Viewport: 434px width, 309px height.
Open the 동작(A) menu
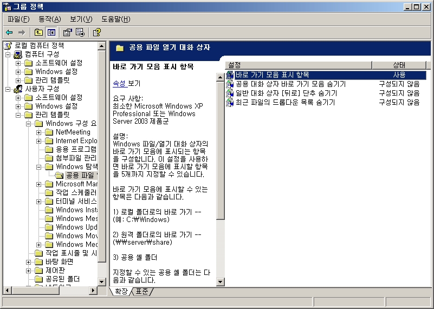coord(50,19)
